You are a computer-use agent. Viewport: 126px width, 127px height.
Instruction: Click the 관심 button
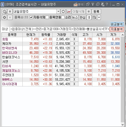(83, 17)
